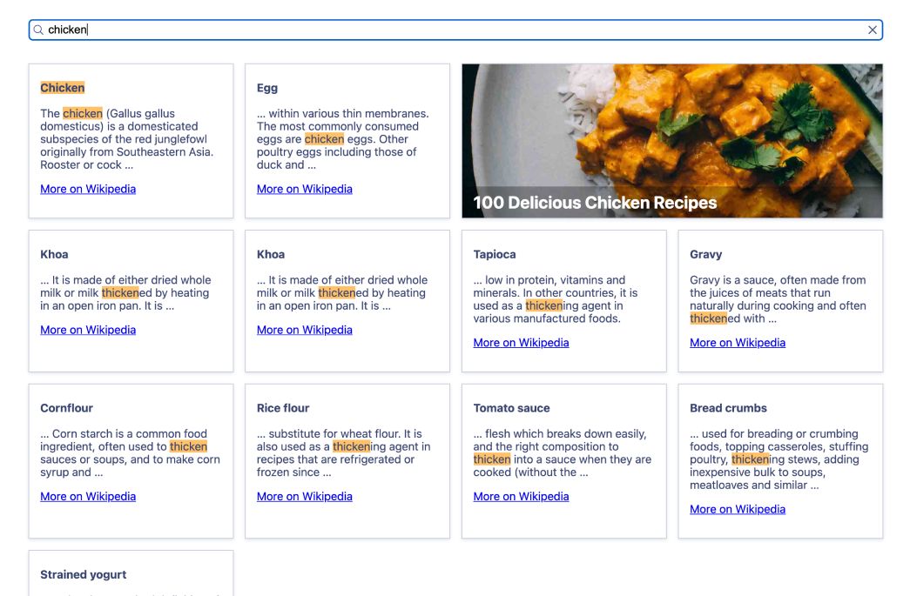Clear the search field using the X icon
This screenshot has height=596, width=910.
(x=872, y=29)
